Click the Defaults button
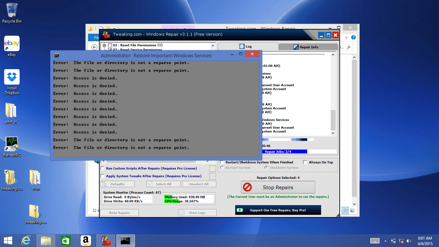The width and height of the screenshot is (439, 247). (x=117, y=184)
